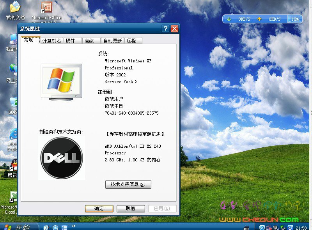The width and height of the screenshot is (312, 230).
Task: Click the '制造商和技术支持商:' label
Action: tap(61, 131)
